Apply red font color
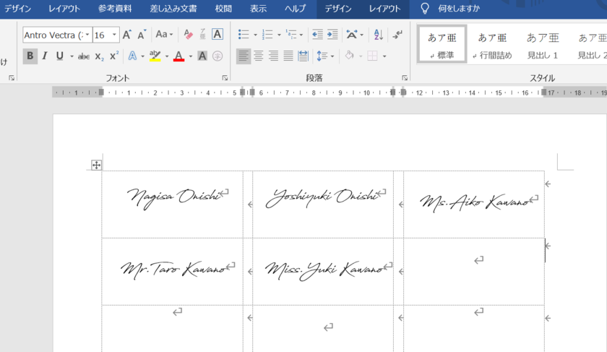This screenshot has height=352, width=607. coord(178,56)
